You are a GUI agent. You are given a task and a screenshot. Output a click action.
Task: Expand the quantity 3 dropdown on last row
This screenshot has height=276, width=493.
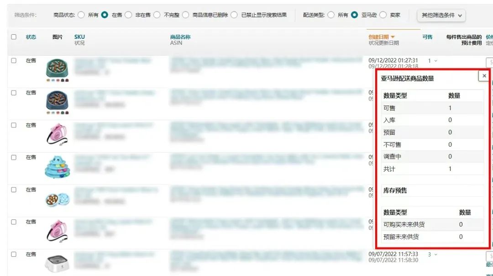pyautogui.click(x=435, y=255)
